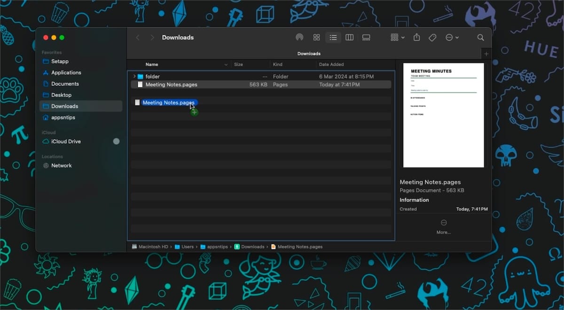Expand the folder disclosure triangle
Viewport: 564px width, 310px height.
(134, 76)
